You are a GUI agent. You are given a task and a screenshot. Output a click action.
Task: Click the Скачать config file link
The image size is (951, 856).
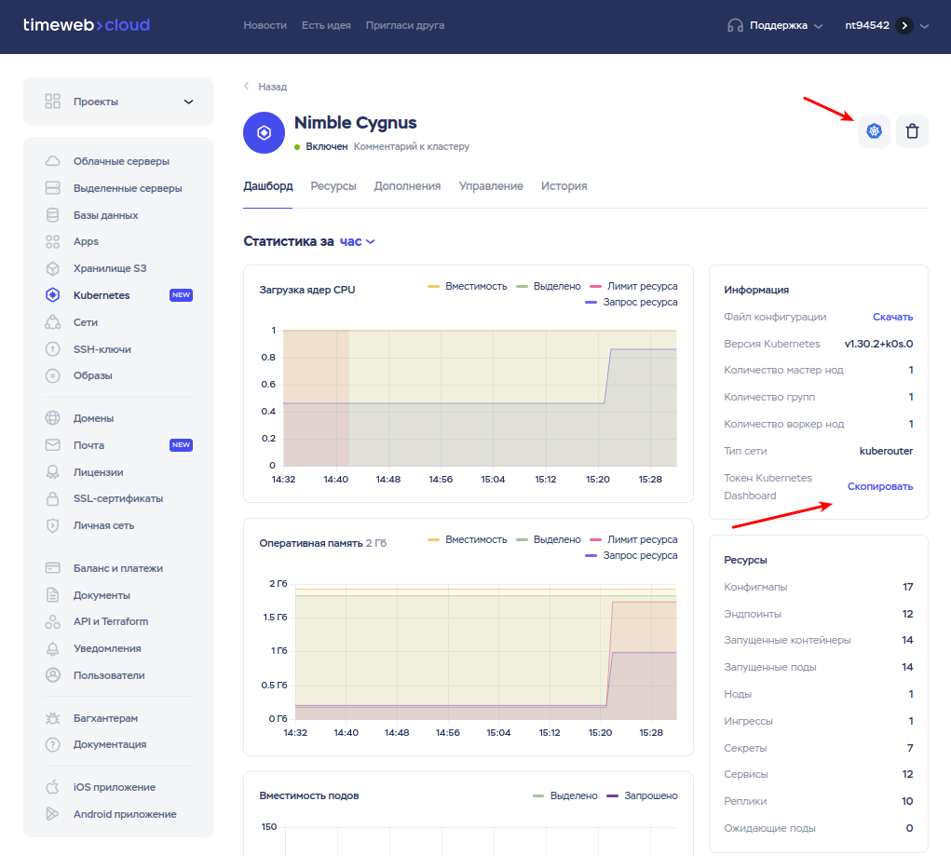pyautogui.click(x=892, y=317)
